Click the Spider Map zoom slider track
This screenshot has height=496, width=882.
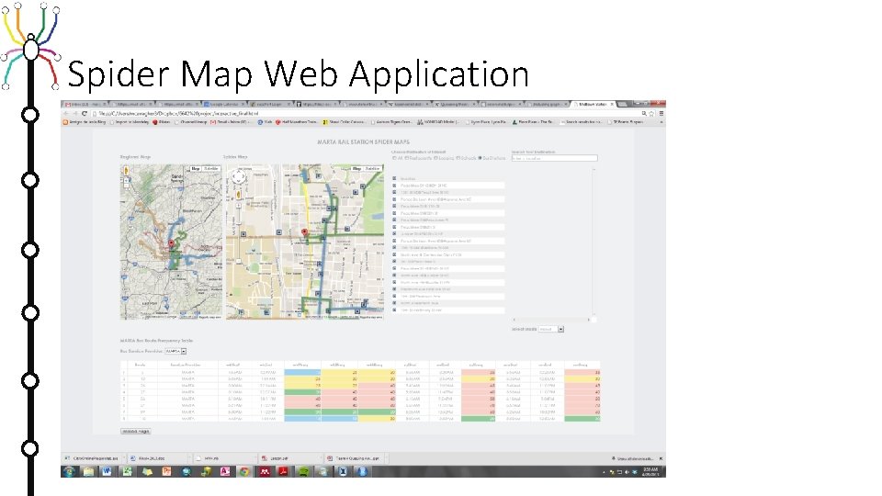tap(239, 233)
